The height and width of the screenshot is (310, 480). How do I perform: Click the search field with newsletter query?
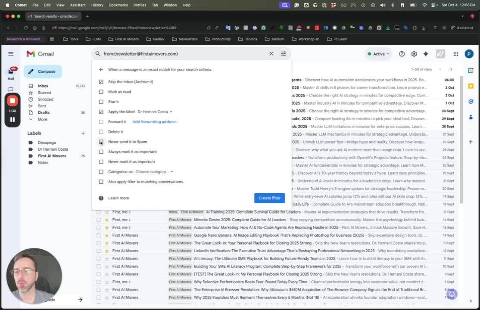point(181,54)
